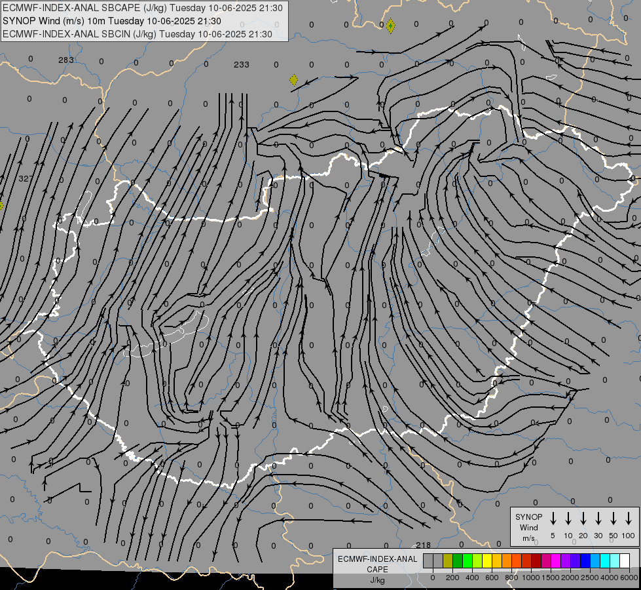
Task: Click the '800' tick label on the CAPE scale
Action: 511,578
